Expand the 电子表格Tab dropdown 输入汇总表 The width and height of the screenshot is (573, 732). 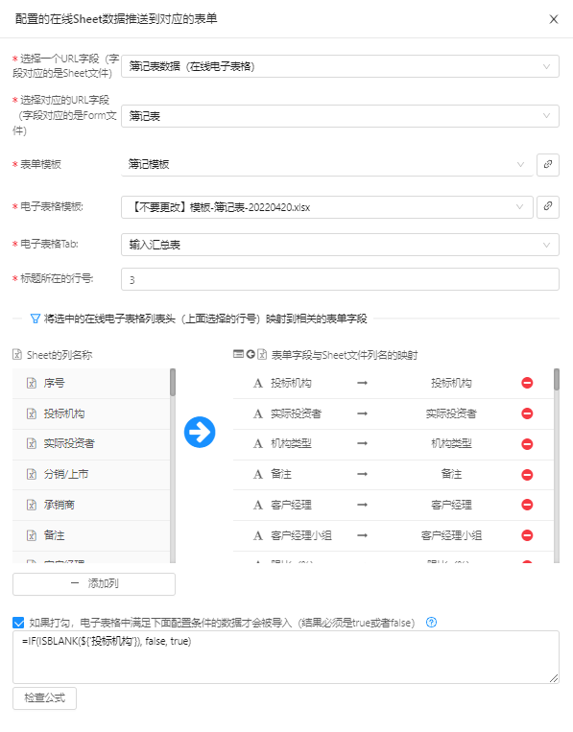(x=340, y=245)
